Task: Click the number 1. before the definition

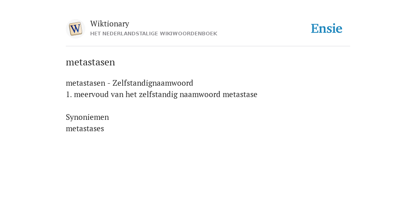Action: pyautogui.click(x=69, y=94)
